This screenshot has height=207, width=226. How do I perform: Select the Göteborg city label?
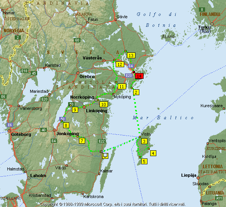tap(21, 134)
